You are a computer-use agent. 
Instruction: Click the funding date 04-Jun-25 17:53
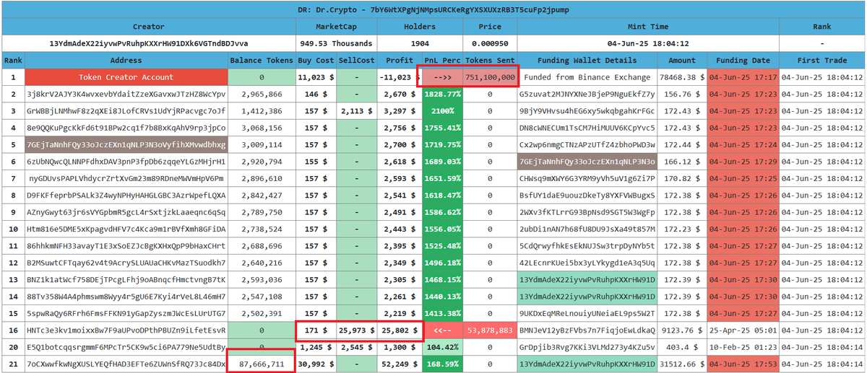click(x=743, y=364)
